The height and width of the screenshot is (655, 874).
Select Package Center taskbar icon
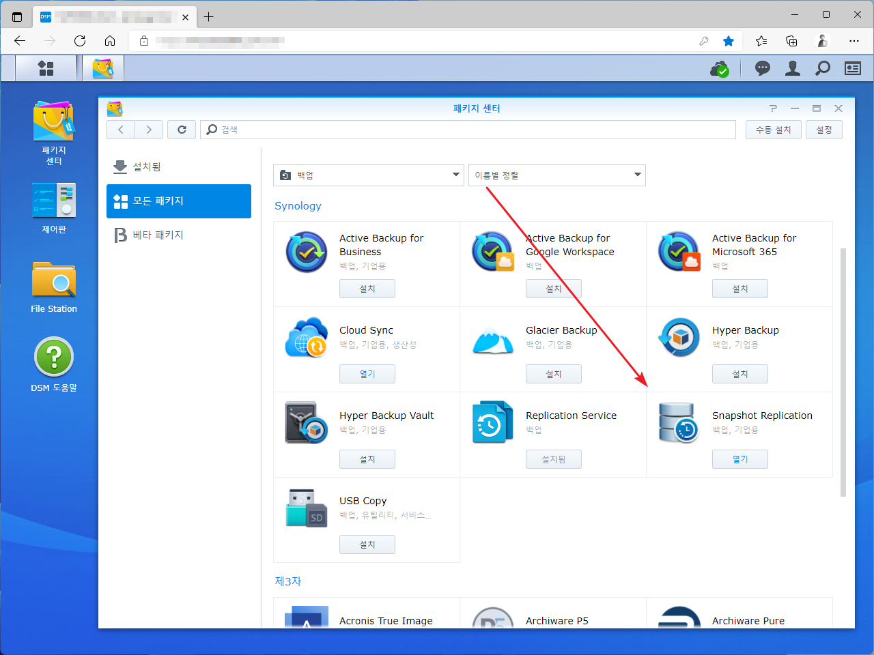click(103, 68)
